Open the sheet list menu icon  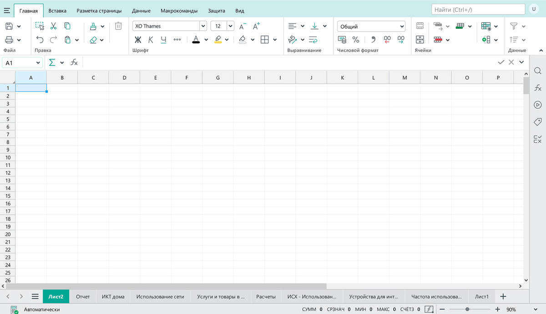(35, 296)
